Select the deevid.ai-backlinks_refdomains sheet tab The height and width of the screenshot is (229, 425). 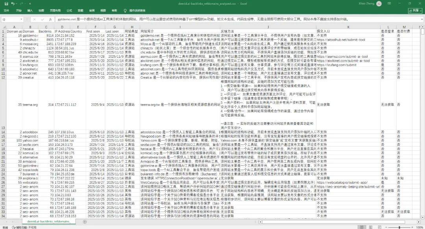[x=48, y=222]
